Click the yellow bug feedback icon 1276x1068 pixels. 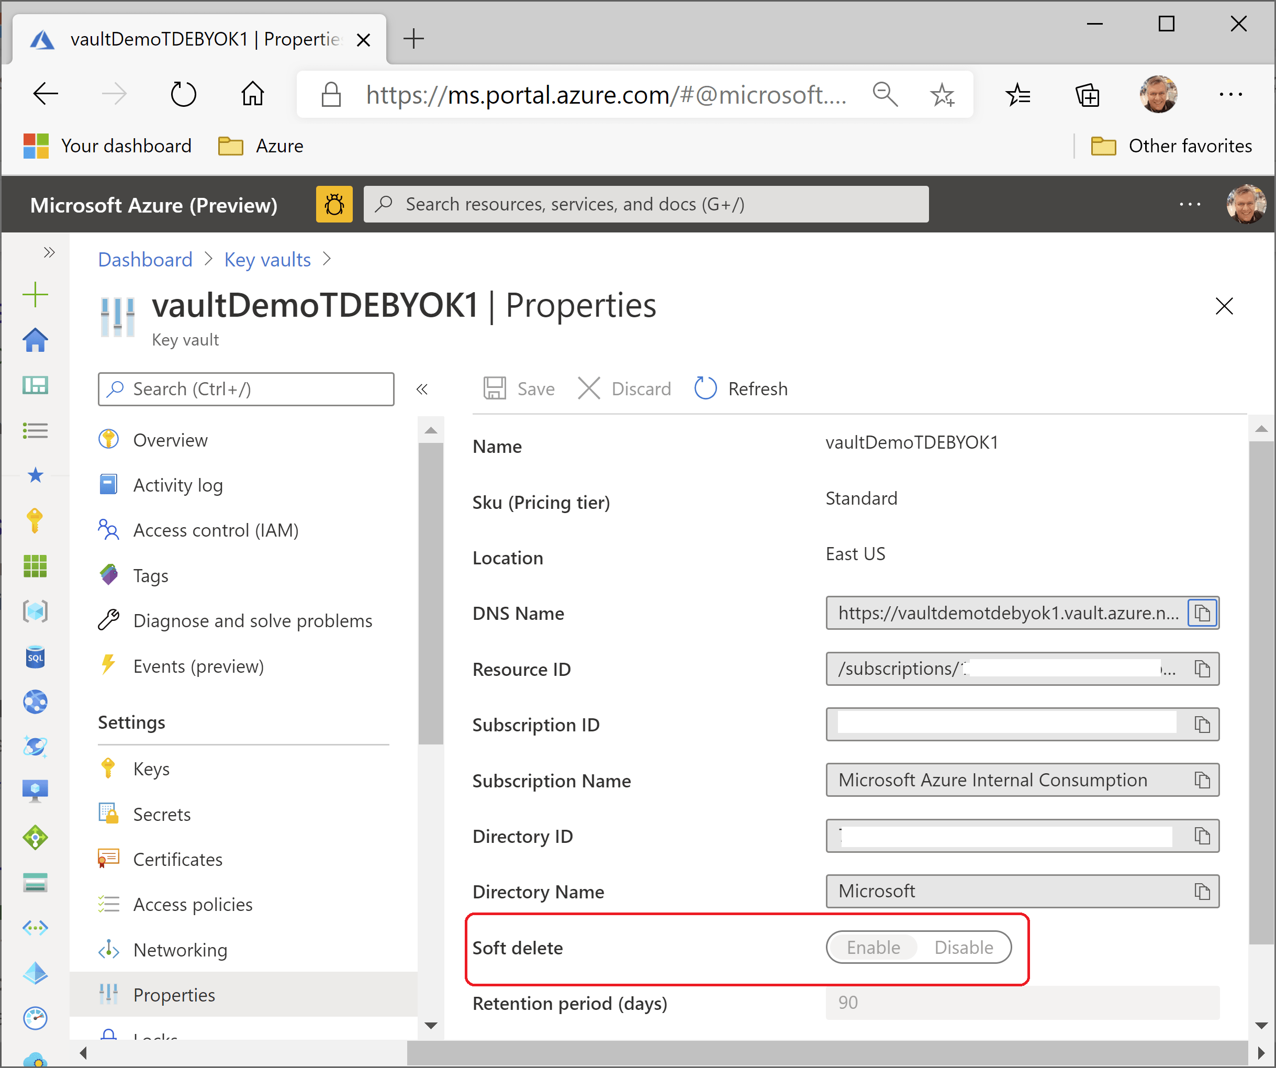[333, 204]
